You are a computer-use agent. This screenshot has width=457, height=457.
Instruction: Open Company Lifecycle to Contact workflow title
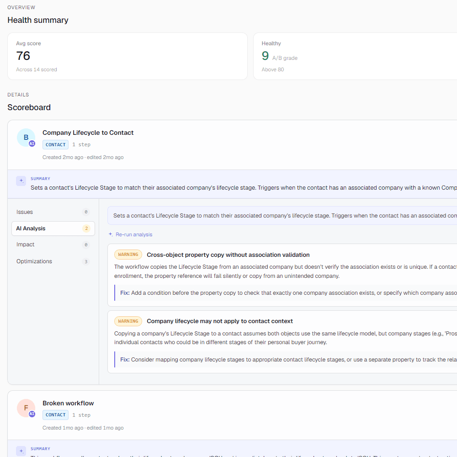[88, 133]
